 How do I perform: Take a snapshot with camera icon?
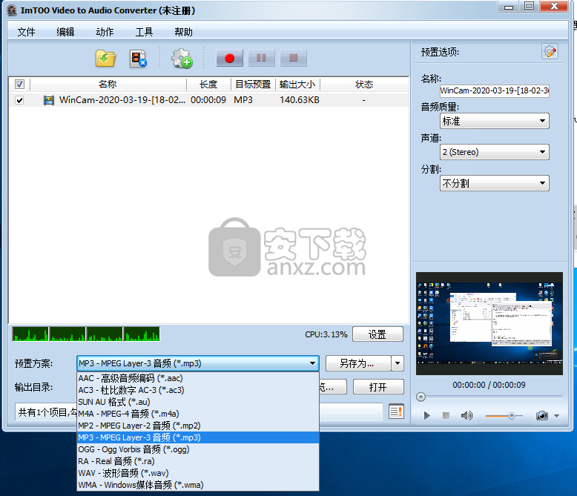pos(541,415)
